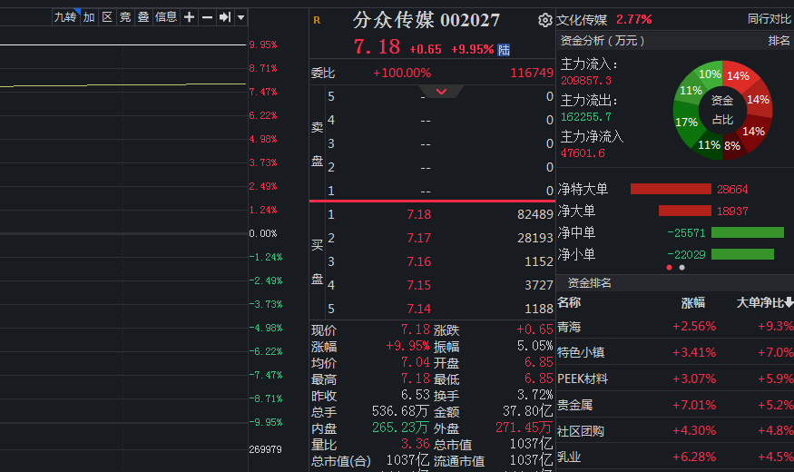Viewport: 794px width, 472px height.
Task: Click the 17% green donut segment
Action: [686, 122]
